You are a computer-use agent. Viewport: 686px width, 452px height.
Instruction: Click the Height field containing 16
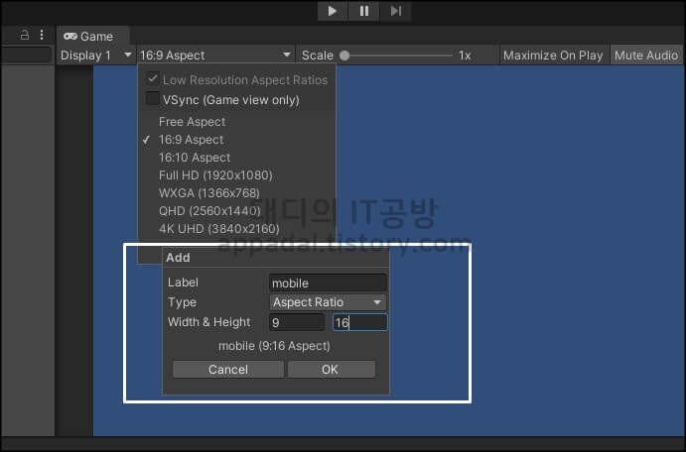point(360,323)
